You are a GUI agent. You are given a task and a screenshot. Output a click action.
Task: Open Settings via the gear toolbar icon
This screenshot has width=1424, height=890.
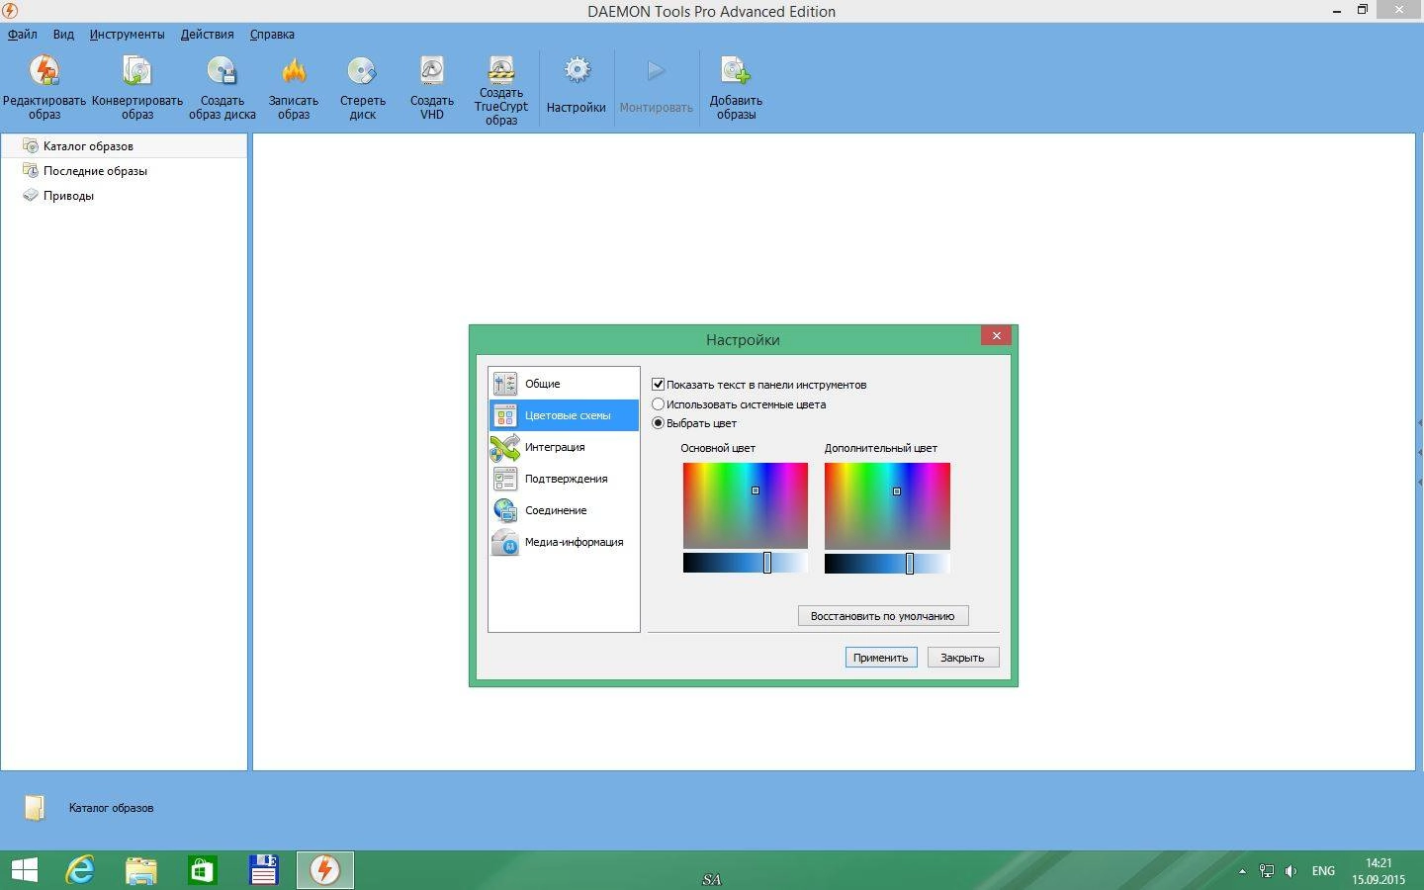[577, 70]
